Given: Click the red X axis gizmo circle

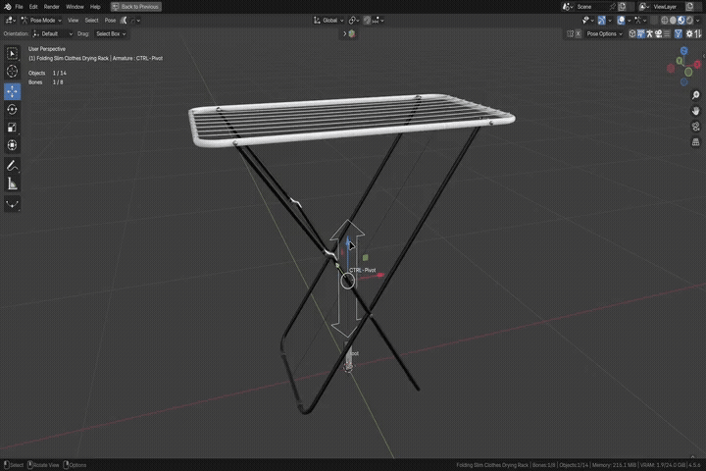Looking at the screenshot, I should tap(697, 65).
